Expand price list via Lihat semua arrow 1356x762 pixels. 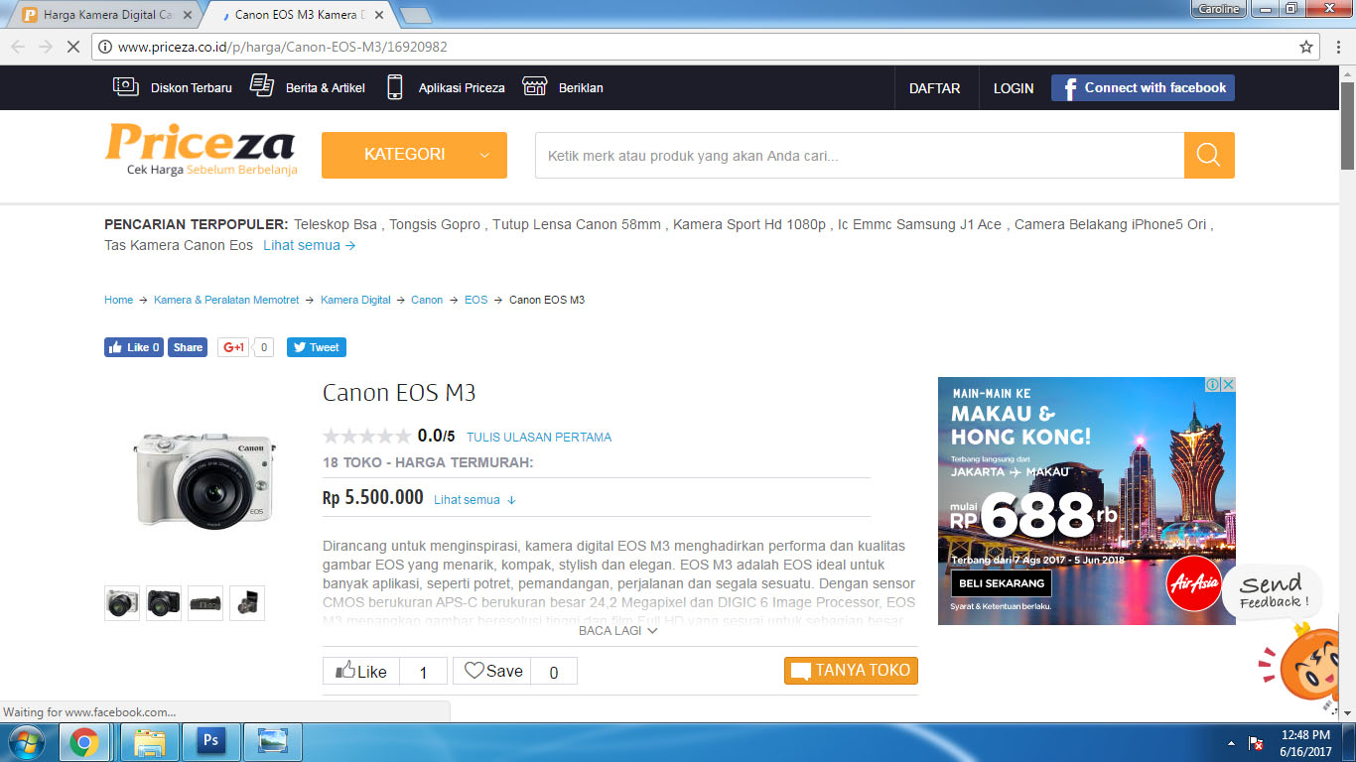pos(475,500)
